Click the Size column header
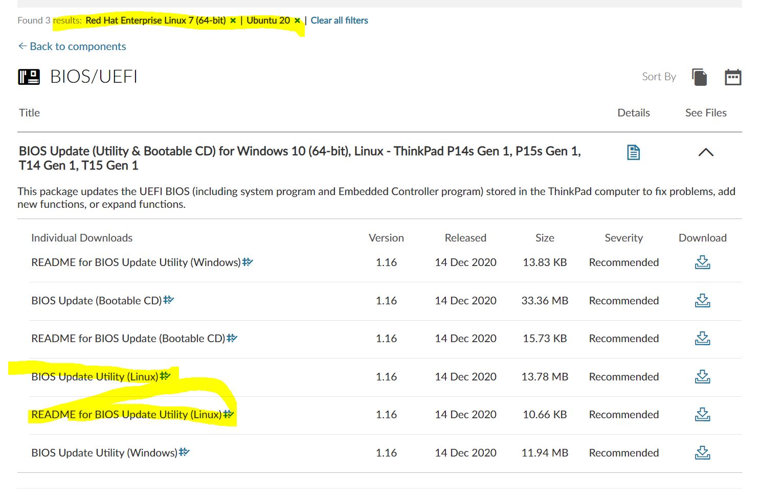Viewport: 784px width, 504px height. 545,238
